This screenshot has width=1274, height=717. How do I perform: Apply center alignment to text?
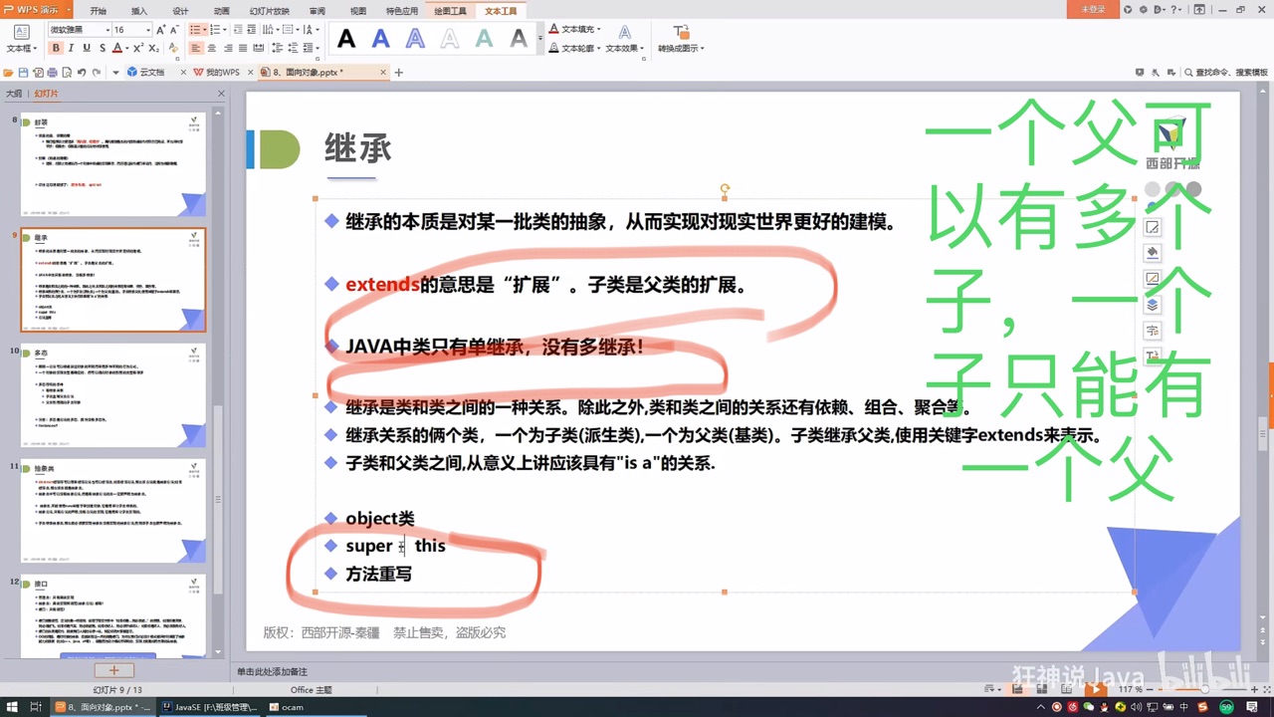[x=211, y=48]
